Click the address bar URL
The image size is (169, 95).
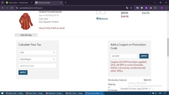[31, 8]
